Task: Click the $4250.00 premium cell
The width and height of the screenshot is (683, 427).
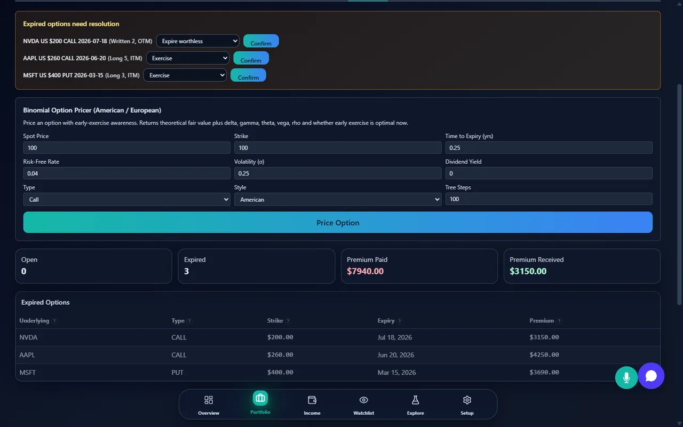Action: pos(544,355)
